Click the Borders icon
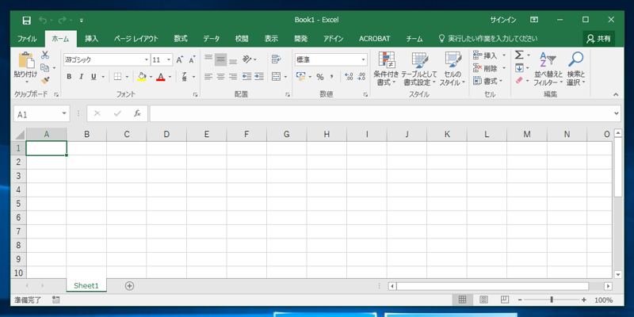 point(117,76)
